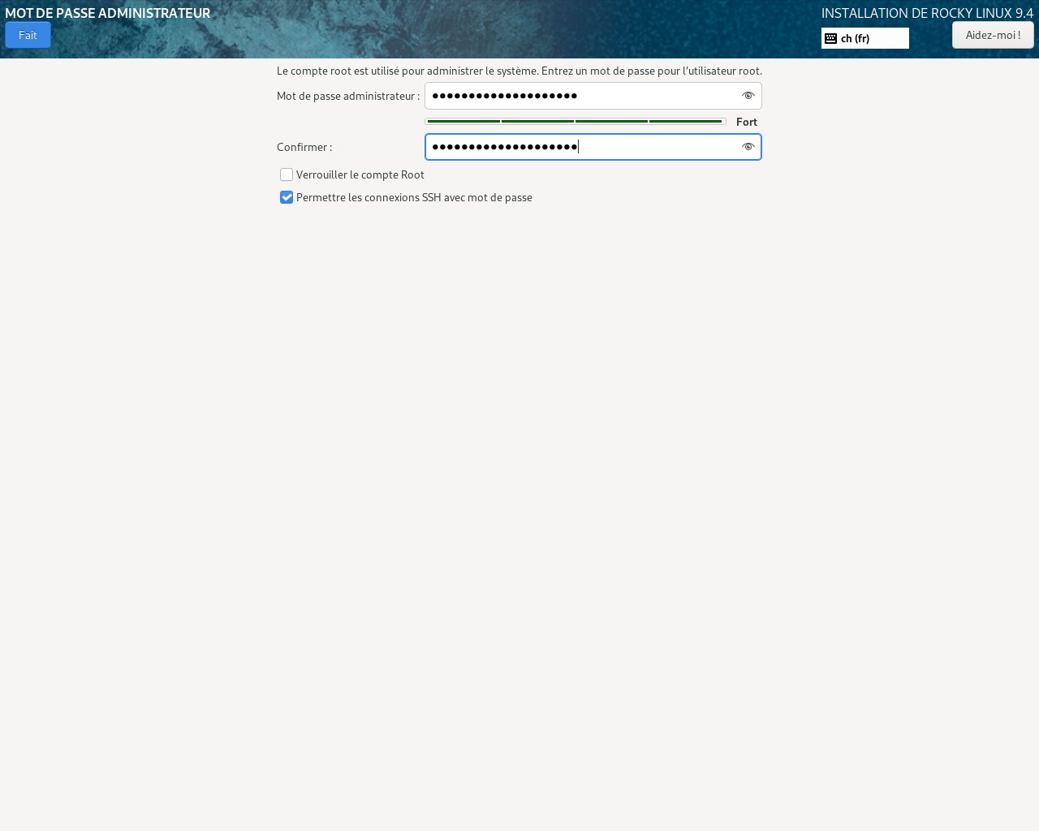The width and height of the screenshot is (1039, 831).
Task: Disable Permettre les connexions SSH avec mot de passe
Action: 286,197
